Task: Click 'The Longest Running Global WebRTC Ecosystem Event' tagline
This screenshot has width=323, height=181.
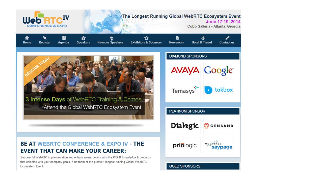Action: (x=181, y=16)
